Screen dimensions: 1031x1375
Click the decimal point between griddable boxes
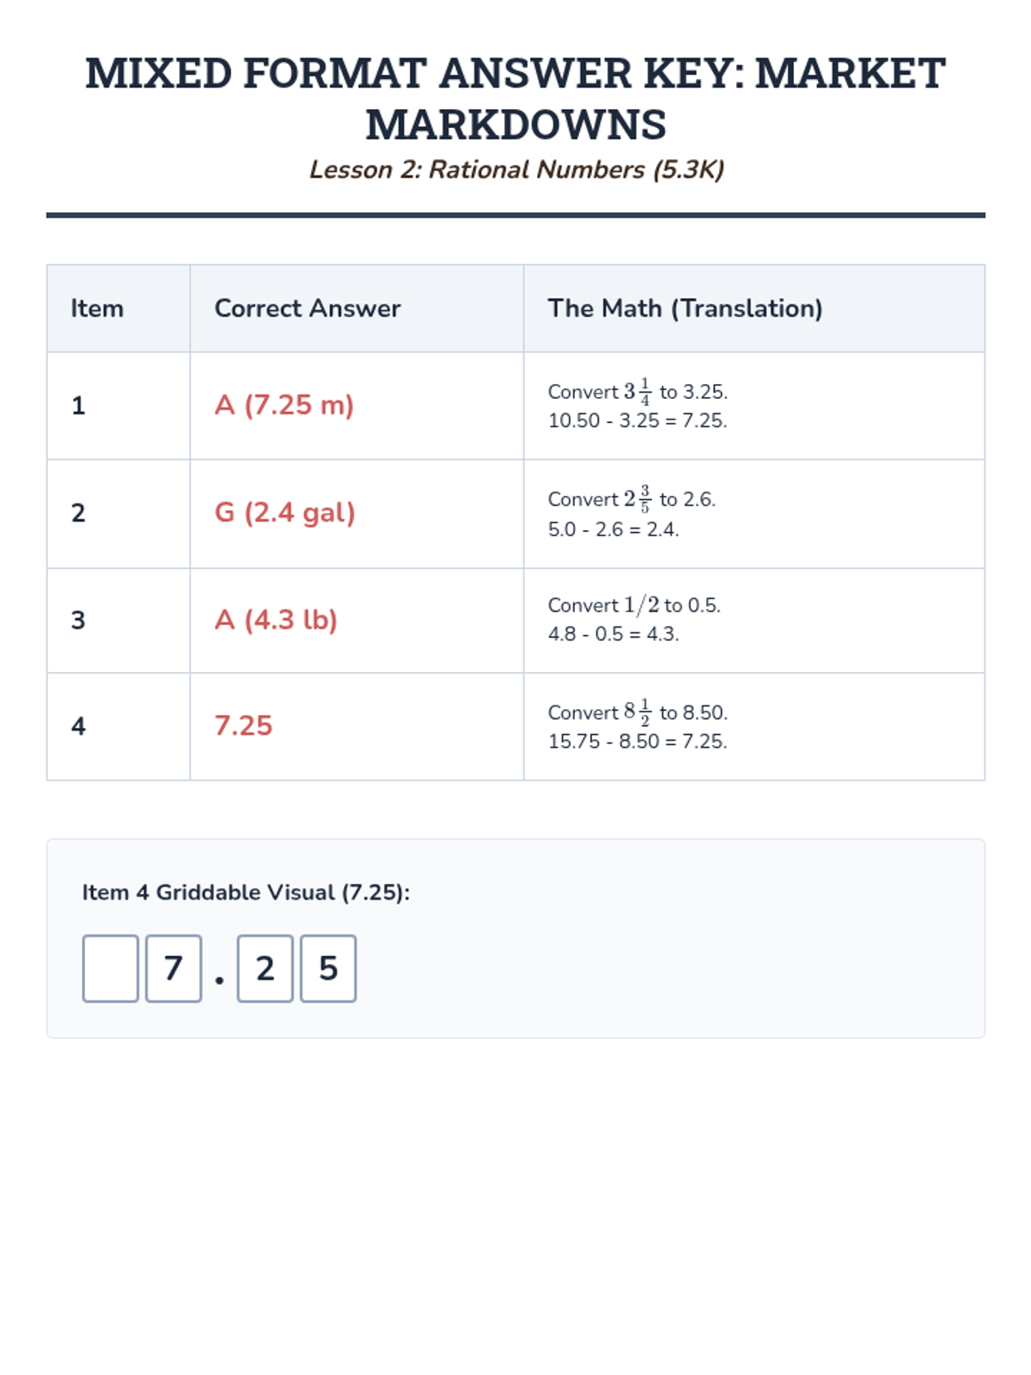point(219,980)
